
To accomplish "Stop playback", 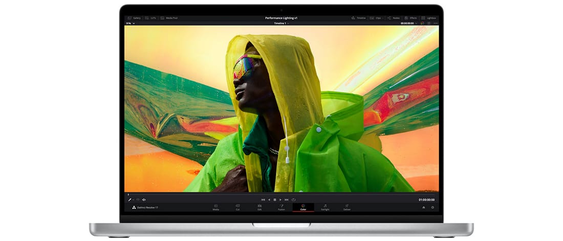I will (x=275, y=200).
